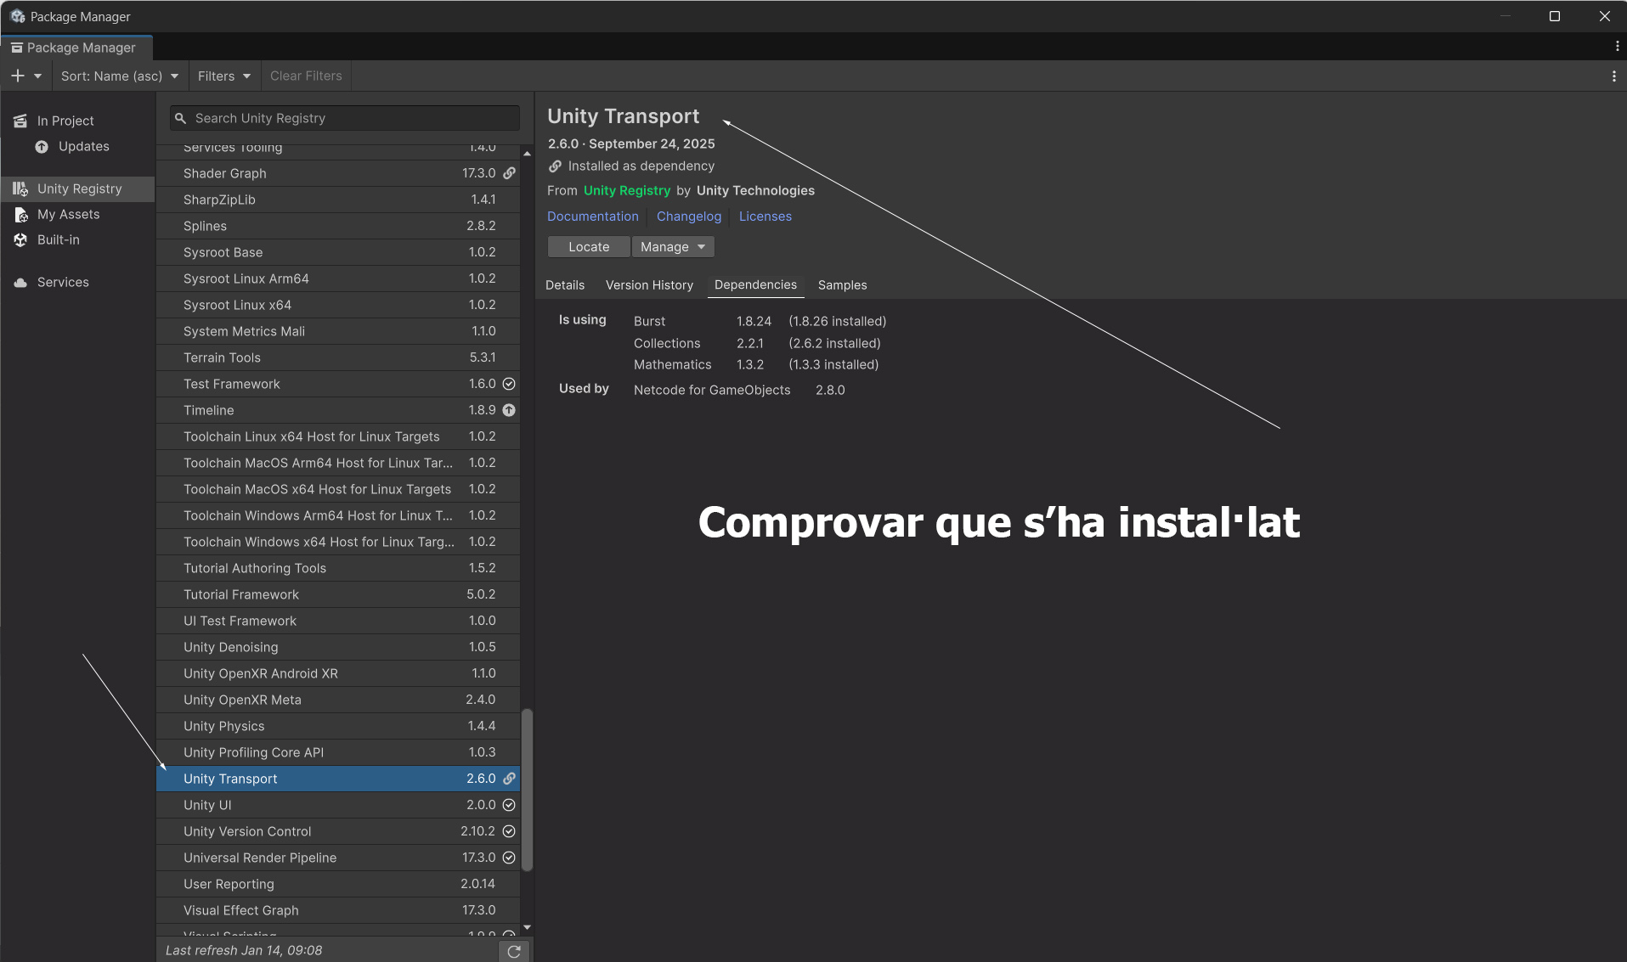Click the package list vertical scrollbar

pyautogui.click(x=527, y=790)
